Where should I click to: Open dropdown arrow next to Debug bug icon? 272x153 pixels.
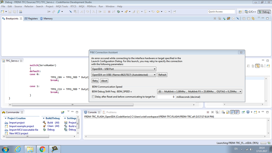pyautogui.click(x=122, y=12)
